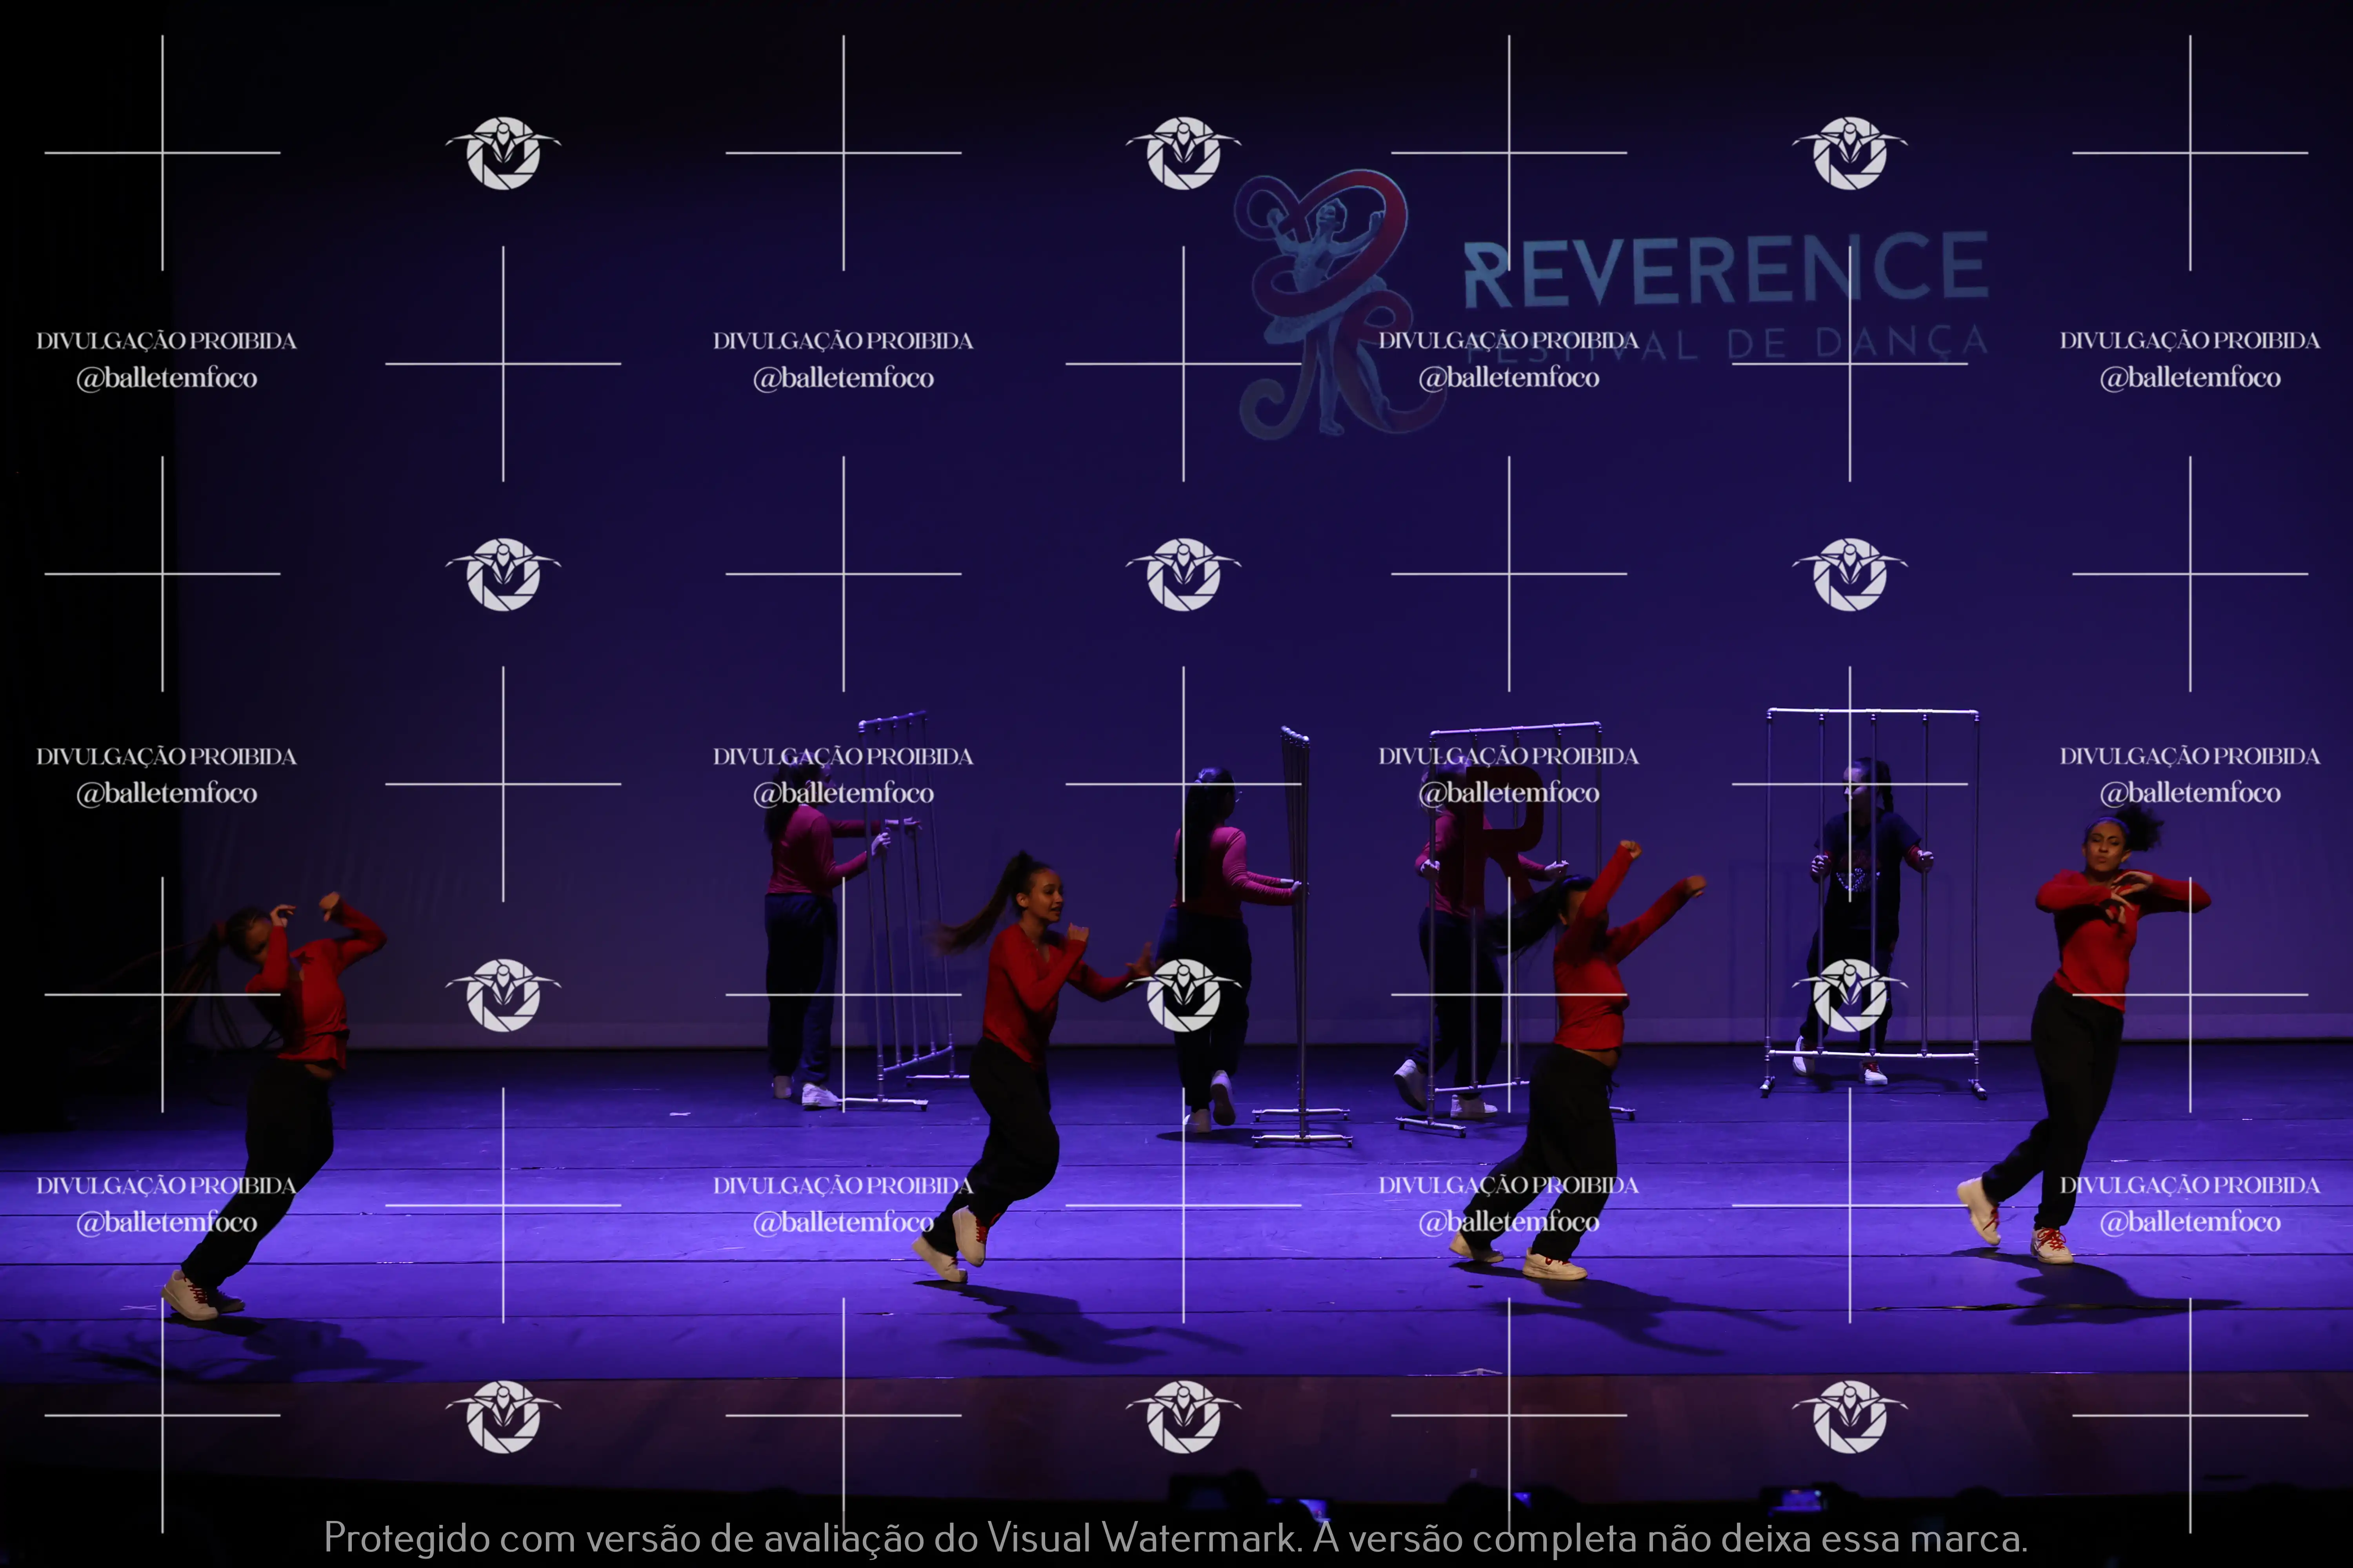Click the top-left camera watermark icon
Screen dimensions: 2353x1568
pyautogui.click(x=503, y=153)
